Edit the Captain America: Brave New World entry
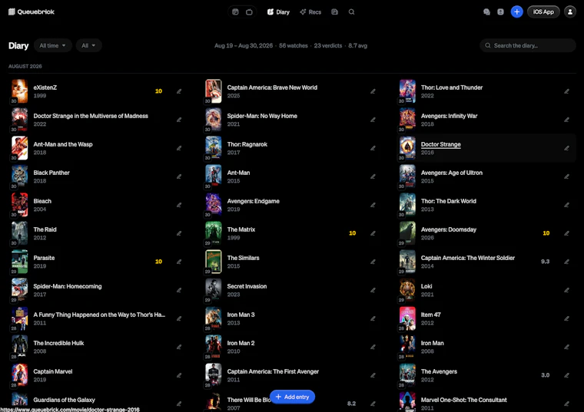Viewport: 584px width, 412px height. click(x=373, y=91)
